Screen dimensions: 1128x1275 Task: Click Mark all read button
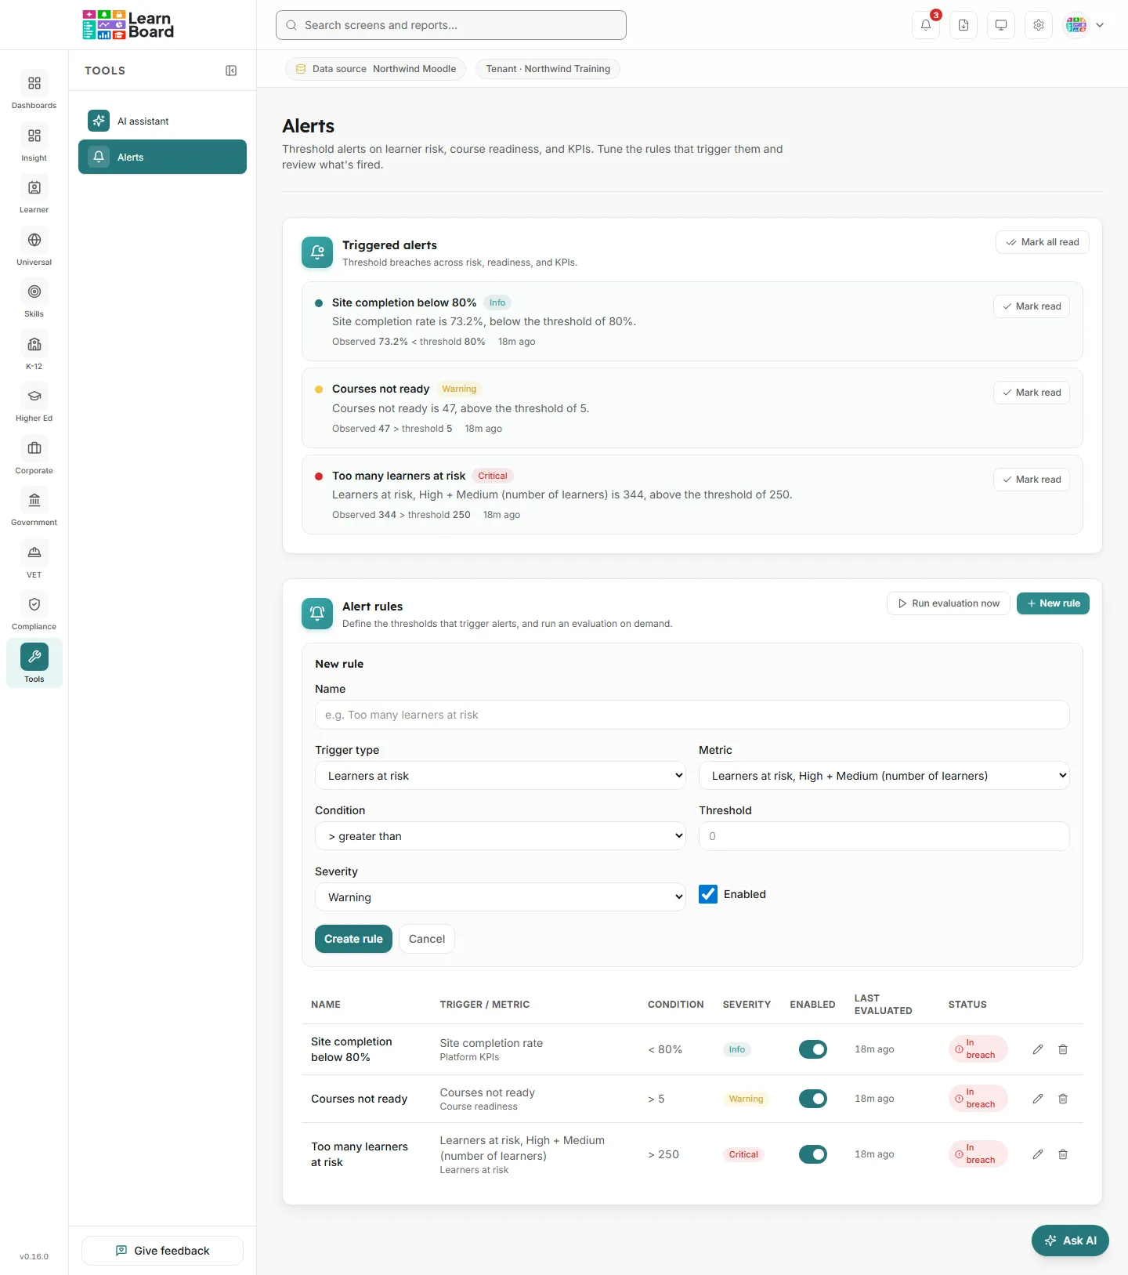(1043, 242)
